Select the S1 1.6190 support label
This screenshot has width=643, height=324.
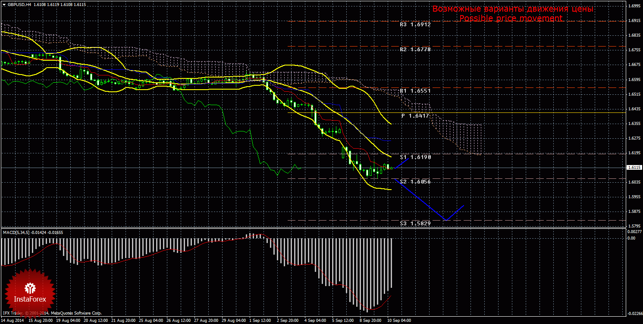[415, 157]
